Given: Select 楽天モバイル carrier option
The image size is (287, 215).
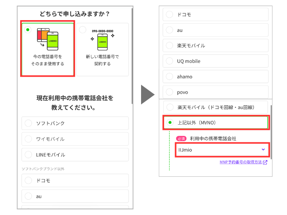Looking at the screenshot, I should click(215, 46).
